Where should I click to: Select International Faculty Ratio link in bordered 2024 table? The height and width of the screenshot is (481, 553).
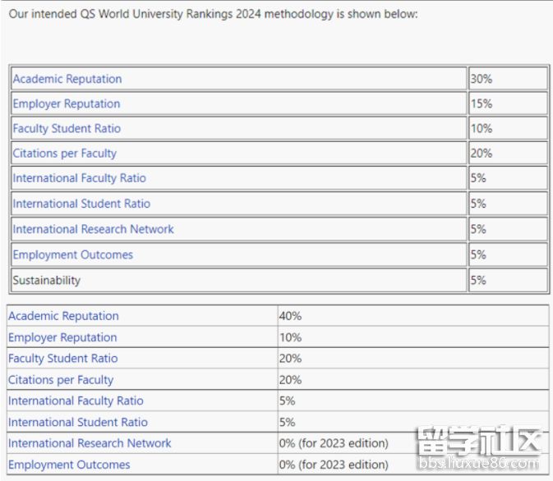pyautogui.click(x=79, y=178)
